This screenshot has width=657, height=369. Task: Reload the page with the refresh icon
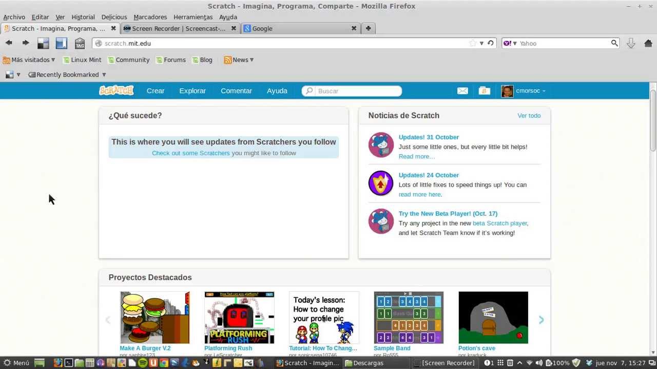coord(491,43)
